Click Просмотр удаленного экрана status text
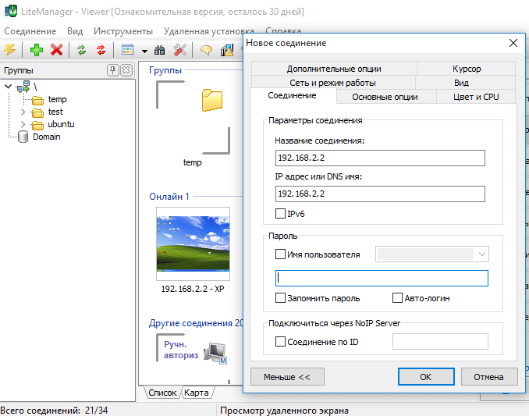The image size is (529, 416). coord(284,411)
